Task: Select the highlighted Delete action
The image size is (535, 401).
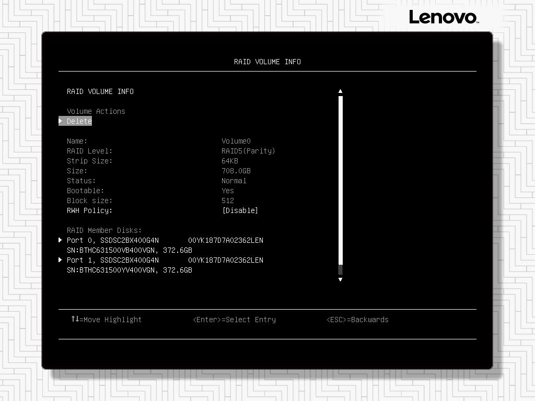Action: pos(78,121)
